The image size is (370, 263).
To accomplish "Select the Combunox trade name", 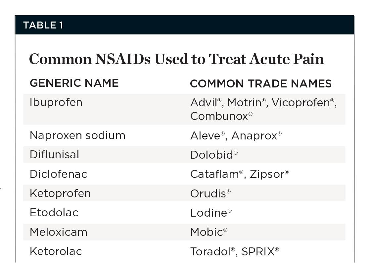I will [x=219, y=116].
